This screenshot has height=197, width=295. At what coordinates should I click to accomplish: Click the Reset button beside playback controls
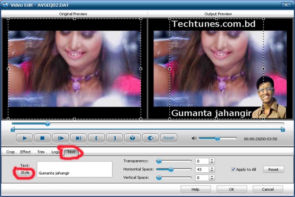169,138
